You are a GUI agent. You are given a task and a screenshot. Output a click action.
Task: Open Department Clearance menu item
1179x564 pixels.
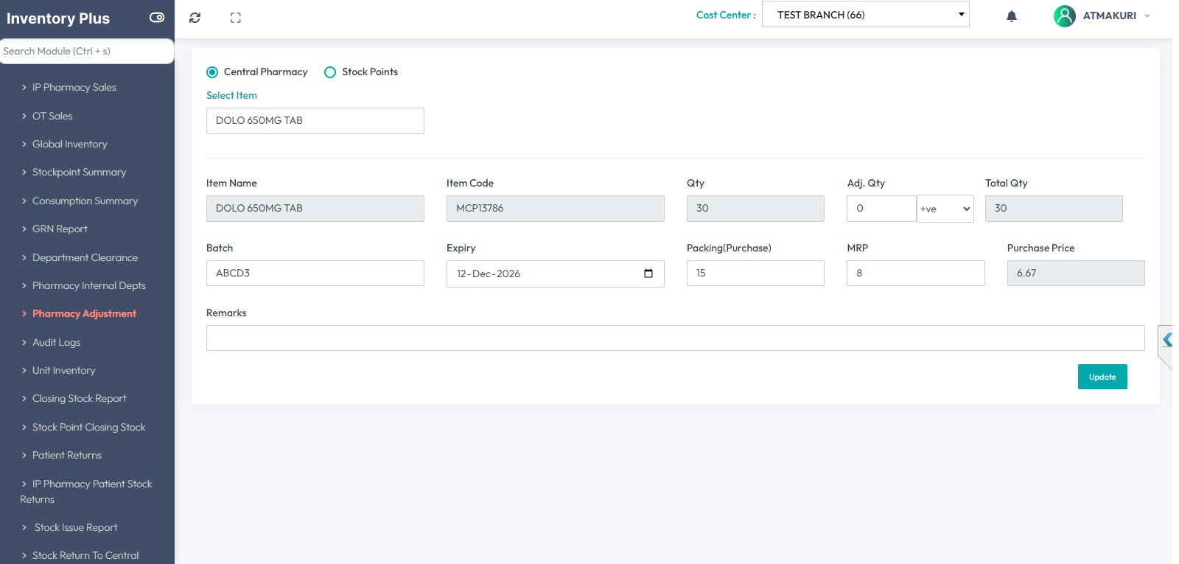(x=85, y=257)
